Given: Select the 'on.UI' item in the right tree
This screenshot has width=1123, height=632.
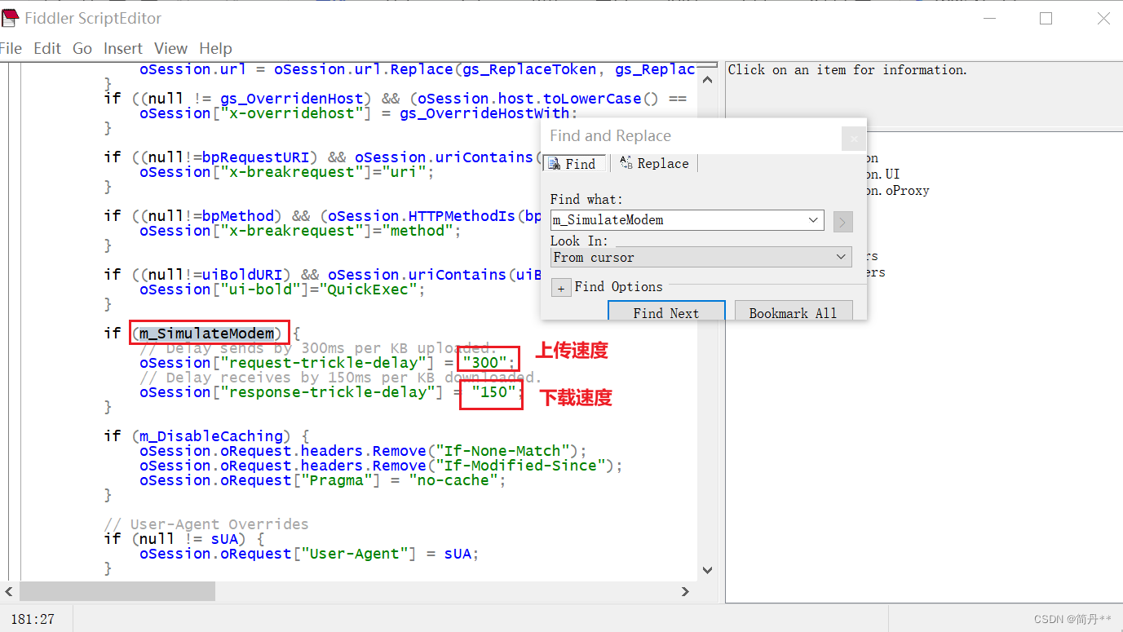Looking at the screenshot, I should tap(882, 175).
